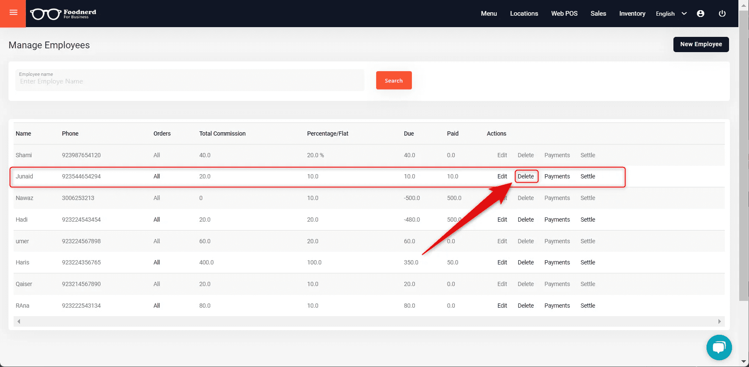
Task: Delete employee Junaid
Action: (526, 176)
